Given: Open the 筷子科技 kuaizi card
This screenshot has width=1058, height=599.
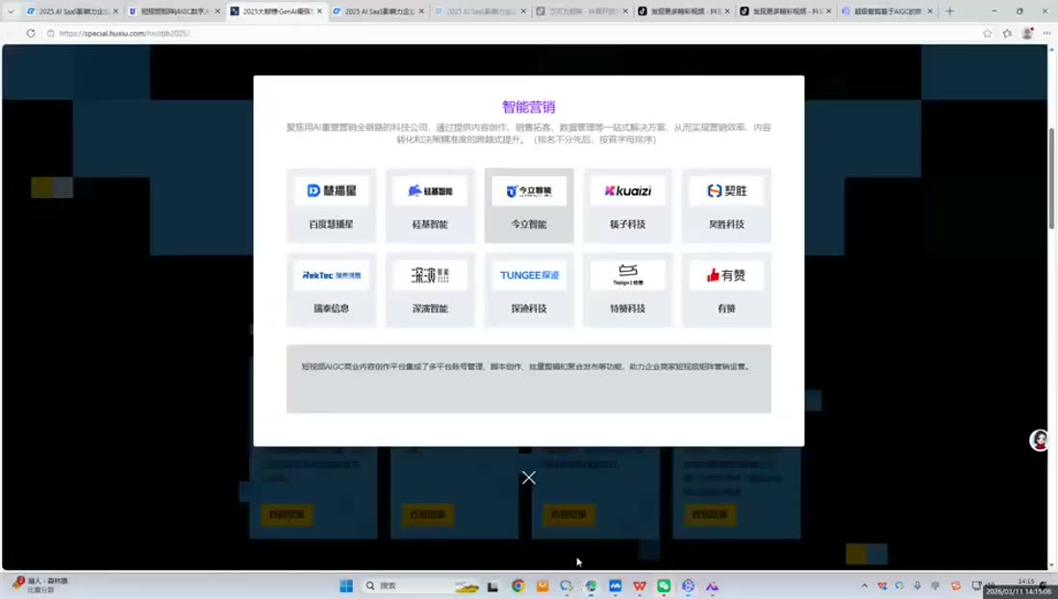Looking at the screenshot, I should point(627,205).
